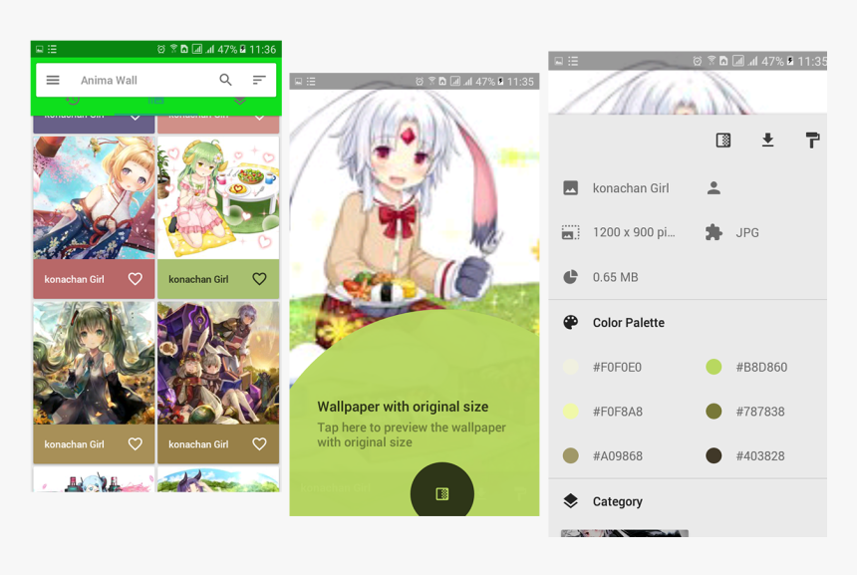Tap the dark round preview button on wallpaper screen
This screenshot has height=575, width=857.
pyautogui.click(x=442, y=492)
